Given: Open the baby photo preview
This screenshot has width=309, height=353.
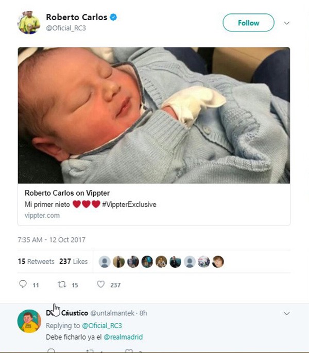Looking at the screenshot, I should [153, 115].
